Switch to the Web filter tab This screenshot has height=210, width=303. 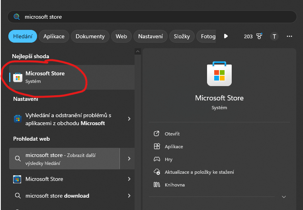[x=121, y=36]
